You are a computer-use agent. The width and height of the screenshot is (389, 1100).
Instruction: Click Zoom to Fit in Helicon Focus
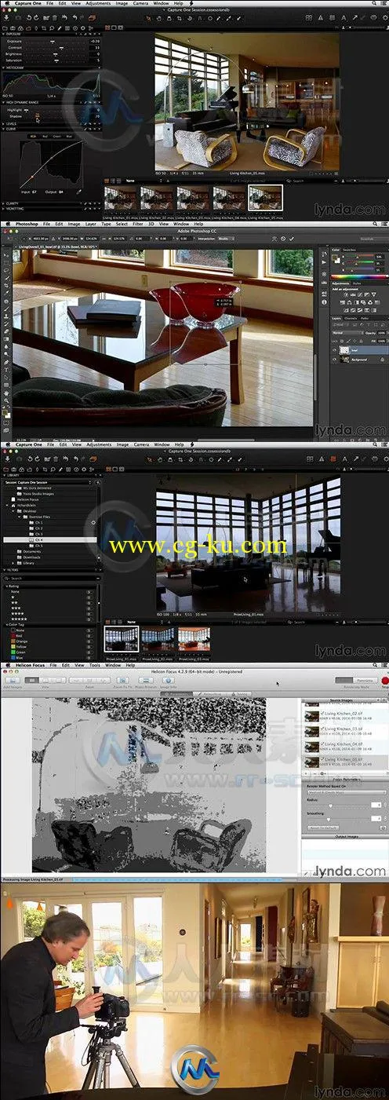(x=122, y=680)
